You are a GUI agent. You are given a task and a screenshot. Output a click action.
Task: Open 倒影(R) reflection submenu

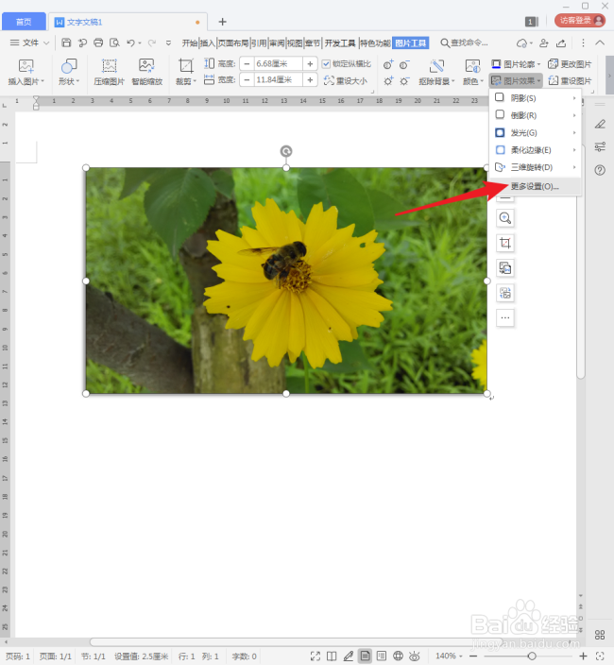[536, 115]
